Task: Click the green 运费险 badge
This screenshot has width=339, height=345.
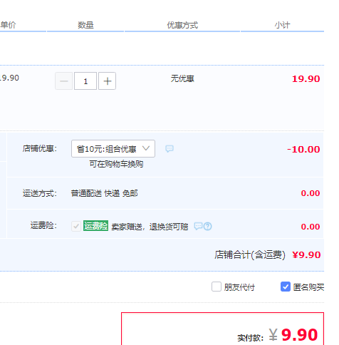Action: point(95,226)
